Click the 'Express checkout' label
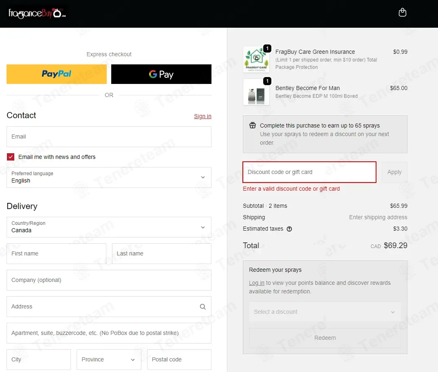 (x=109, y=54)
